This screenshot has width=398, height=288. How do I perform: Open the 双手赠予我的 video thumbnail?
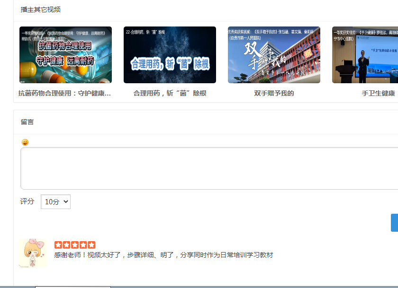(274, 55)
